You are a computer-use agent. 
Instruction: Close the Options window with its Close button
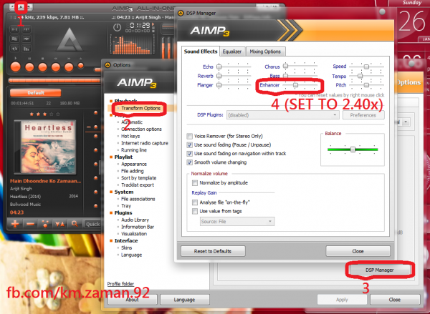coord(395,300)
